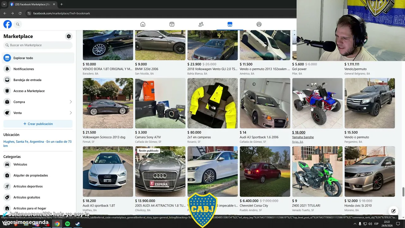Click the Yamaha banshe title link
The height and width of the screenshot is (228, 405).
tap(303, 137)
